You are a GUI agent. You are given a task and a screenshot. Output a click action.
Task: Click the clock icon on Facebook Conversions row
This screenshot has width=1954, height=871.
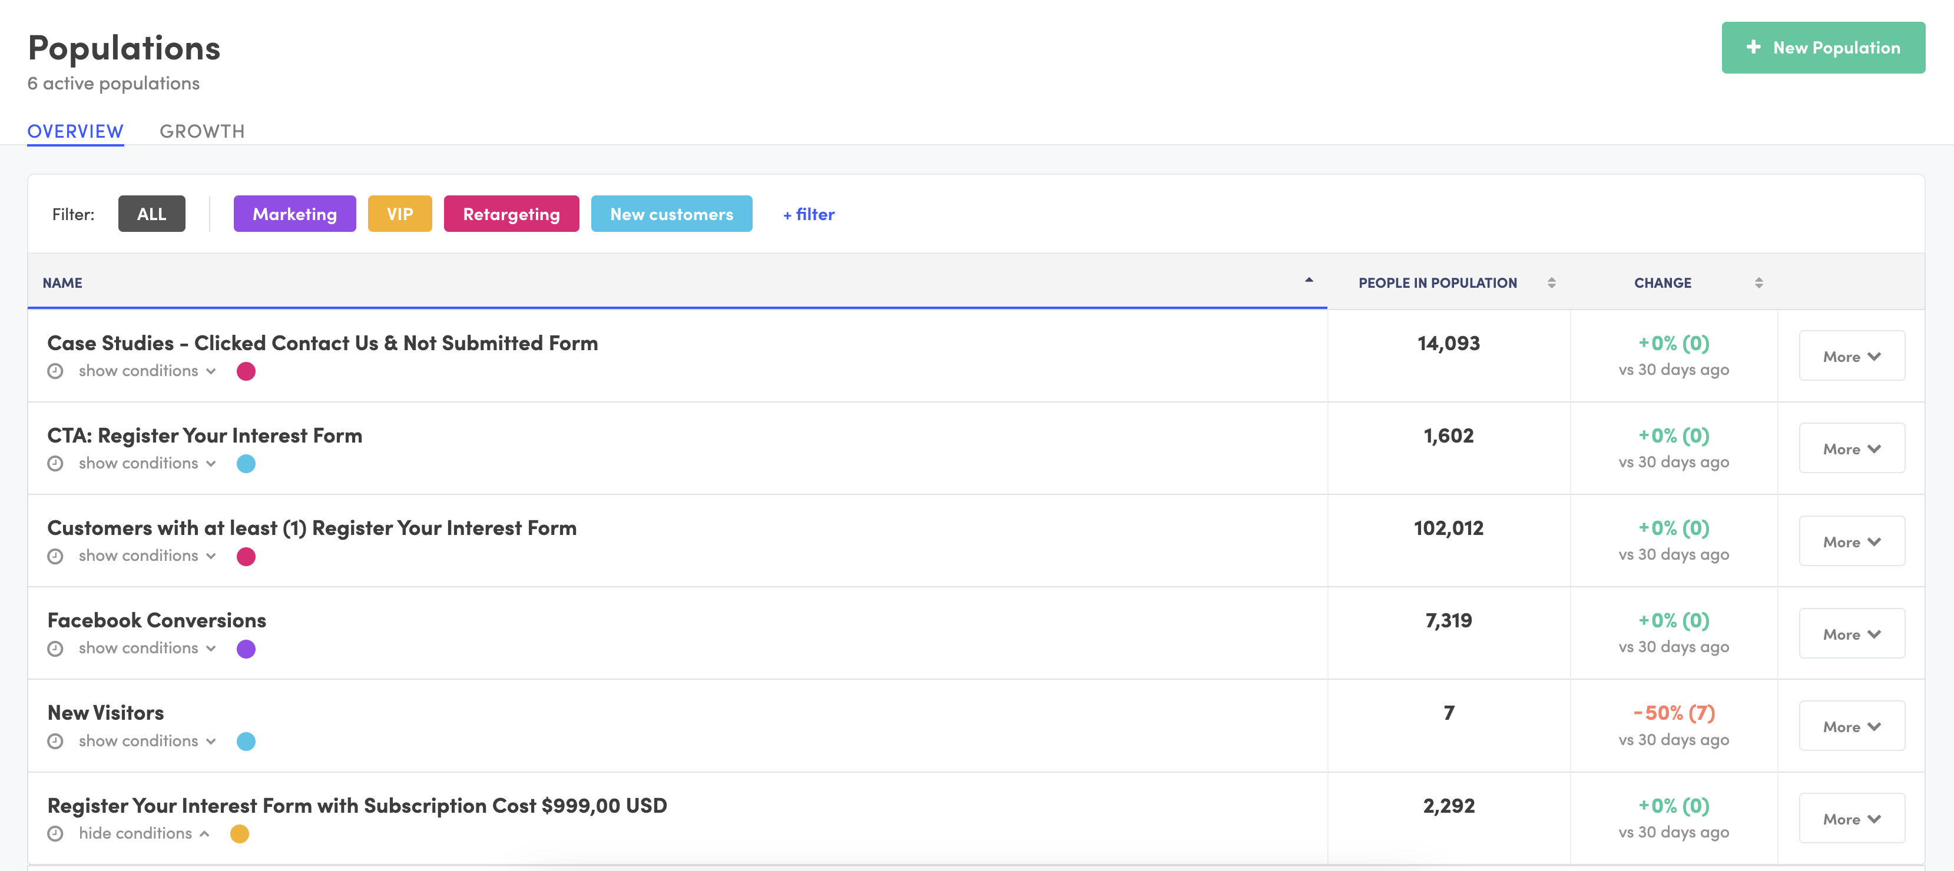[x=55, y=648]
